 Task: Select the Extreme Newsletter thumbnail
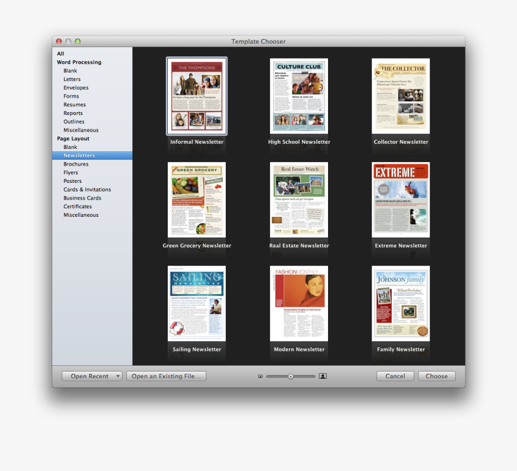400,200
